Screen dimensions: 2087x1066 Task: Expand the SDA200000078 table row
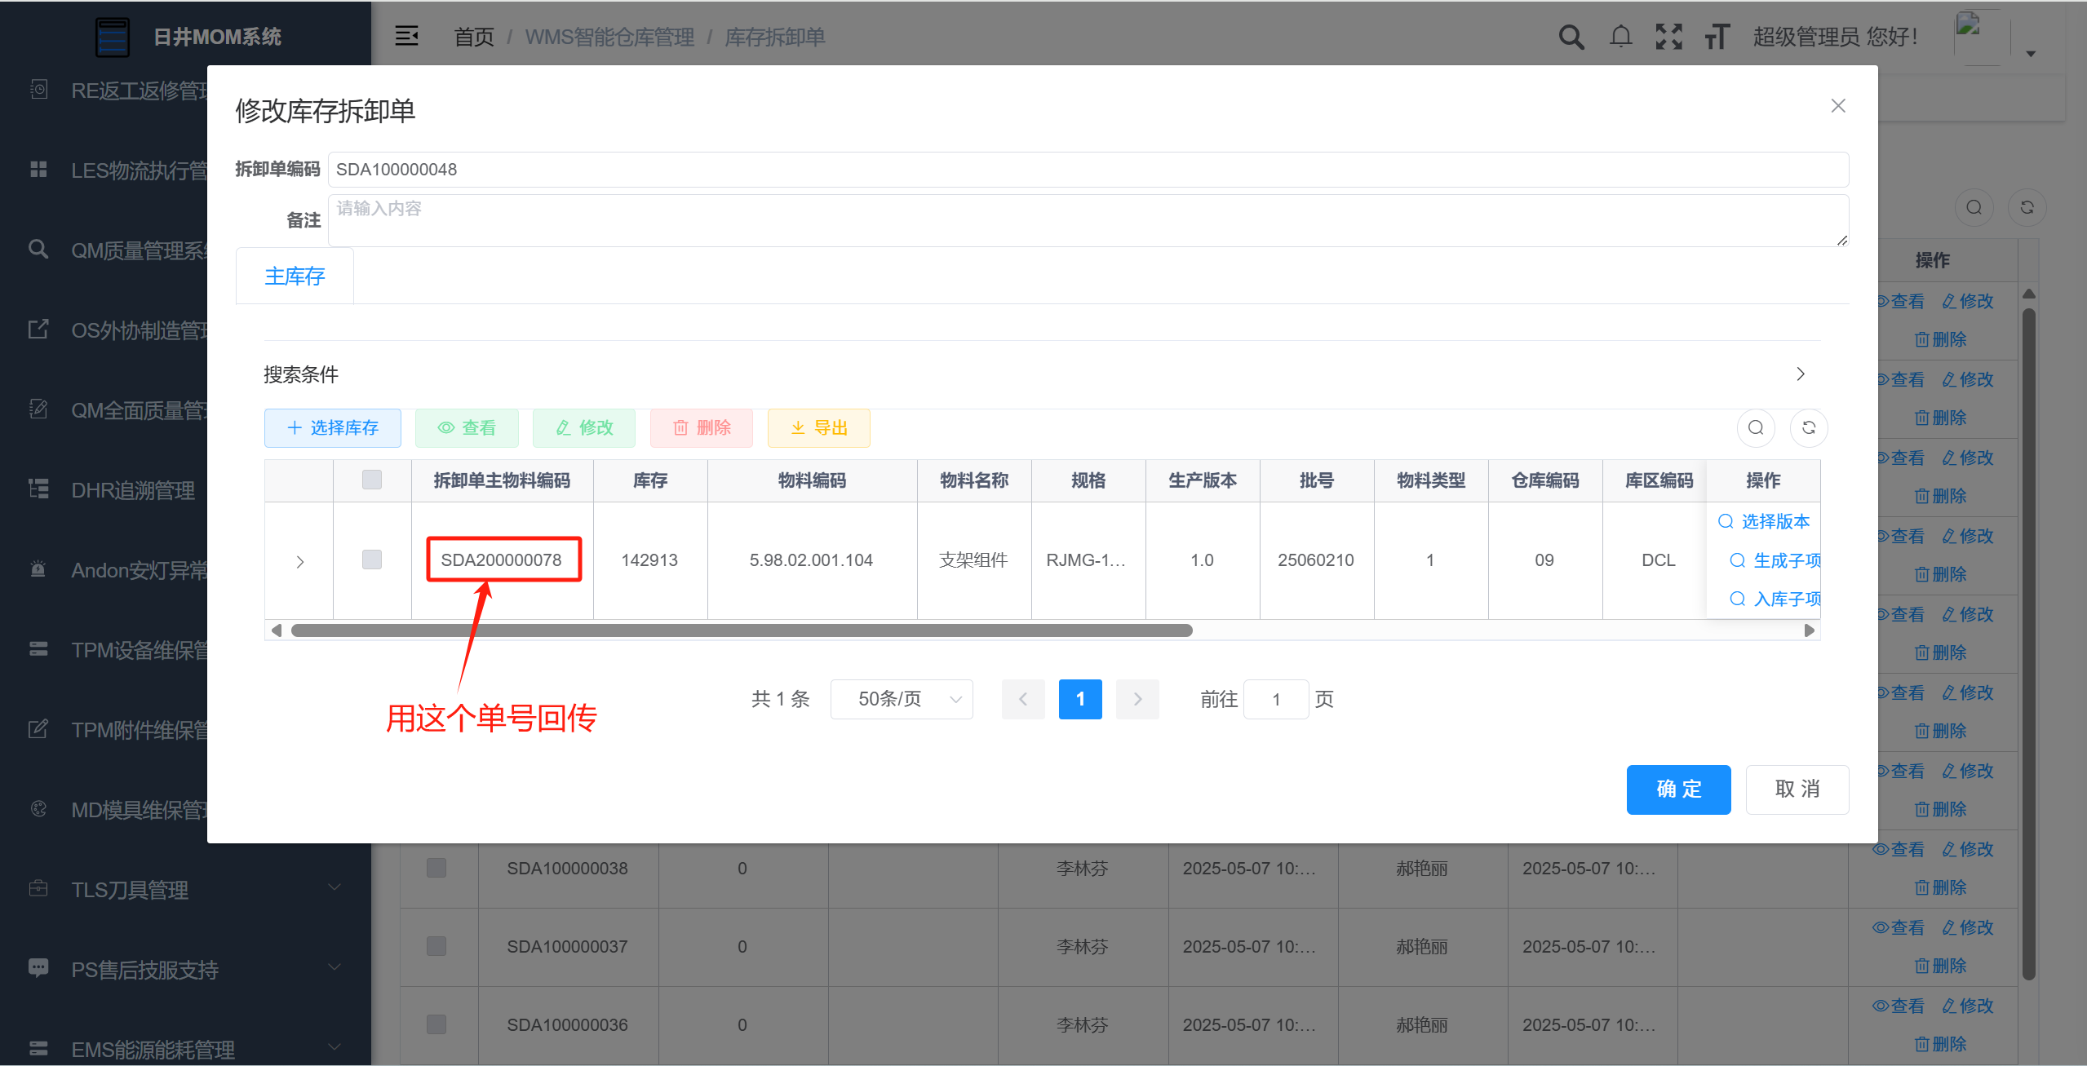pos(299,561)
